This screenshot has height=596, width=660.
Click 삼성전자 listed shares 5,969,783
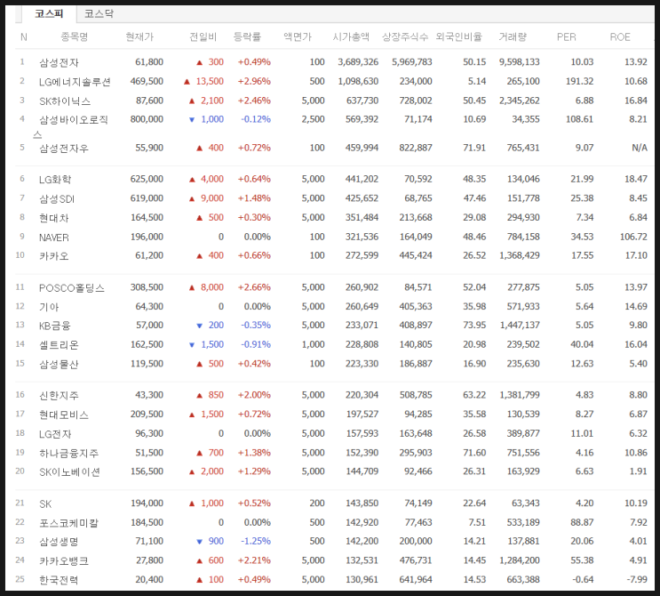tap(412, 62)
